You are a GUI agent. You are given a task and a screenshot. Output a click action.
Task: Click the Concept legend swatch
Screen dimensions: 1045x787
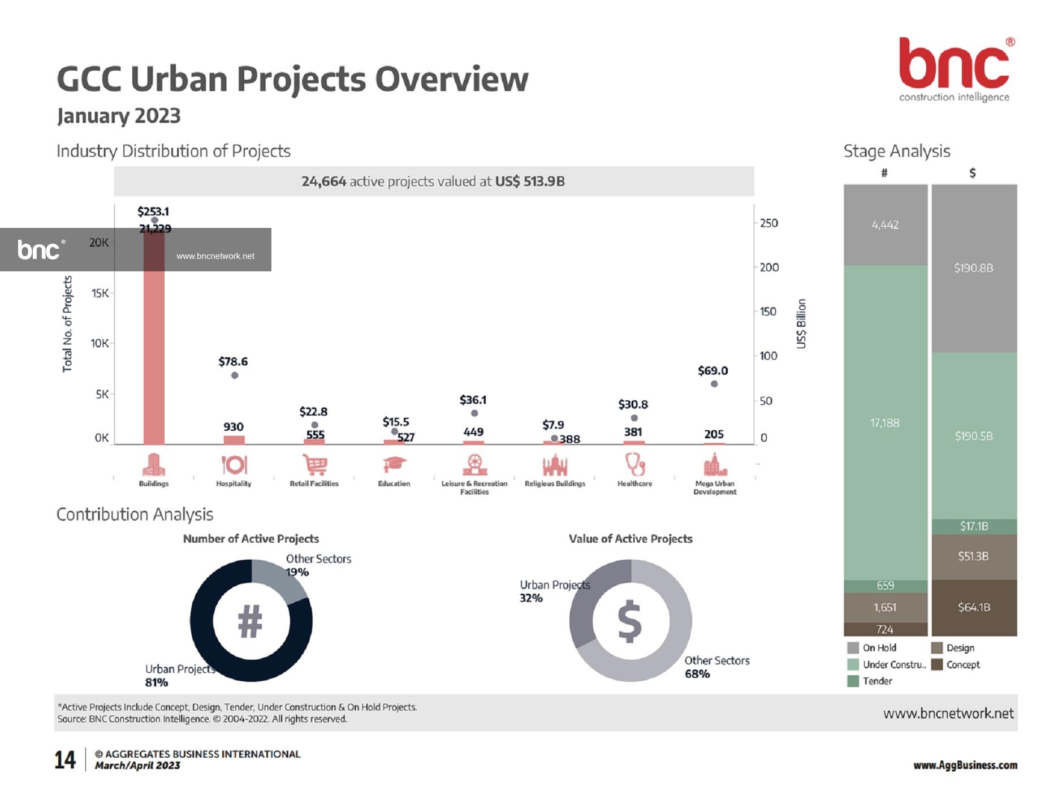pos(937,665)
